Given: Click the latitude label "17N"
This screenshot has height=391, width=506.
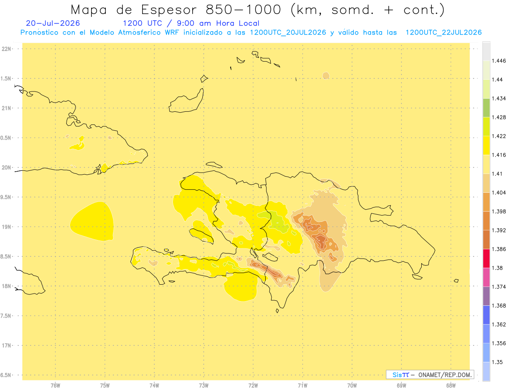Looking at the screenshot, I should pyautogui.click(x=6, y=345).
